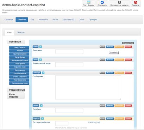The height and width of the screenshot is (130, 144).
Task: Expand the Расширенные elements section
Action: pos(16,90)
